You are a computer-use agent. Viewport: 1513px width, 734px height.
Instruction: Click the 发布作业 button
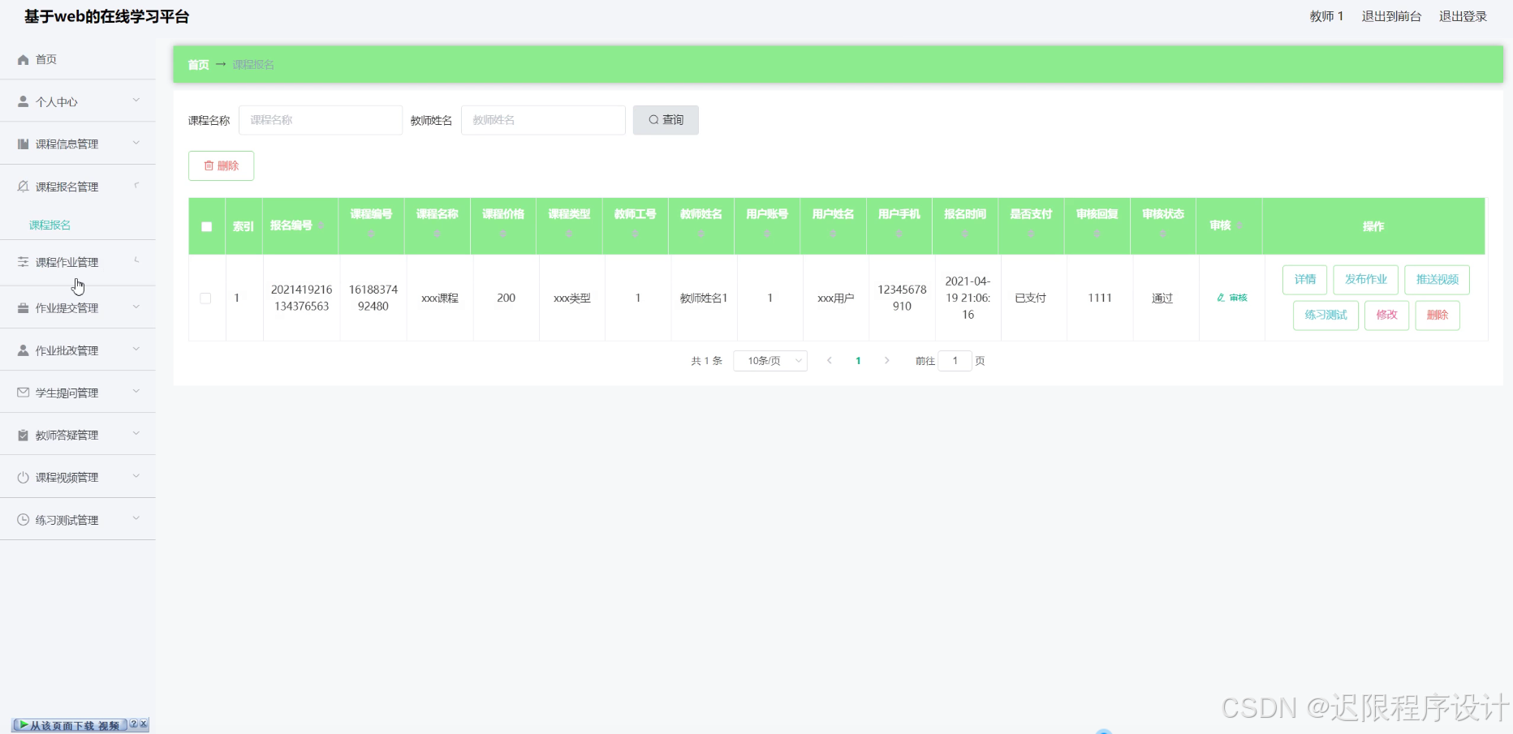[x=1364, y=279]
